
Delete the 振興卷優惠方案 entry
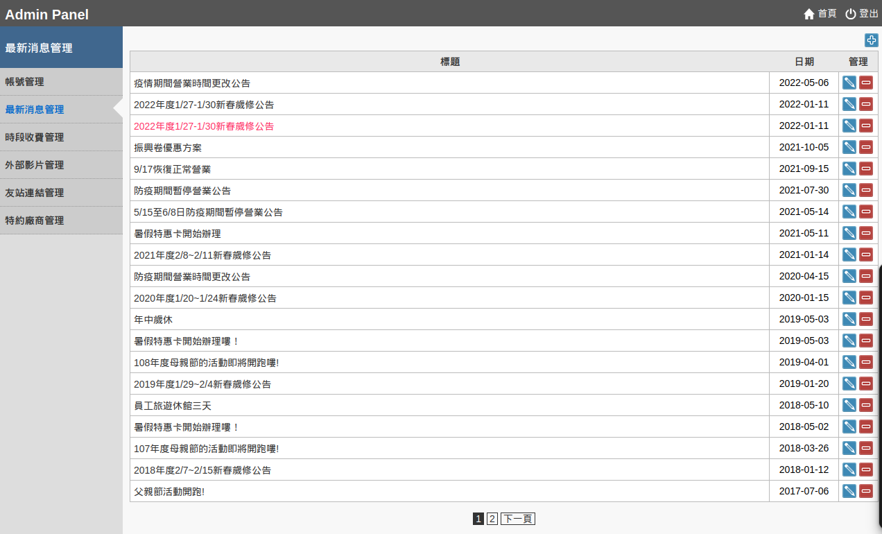click(866, 147)
